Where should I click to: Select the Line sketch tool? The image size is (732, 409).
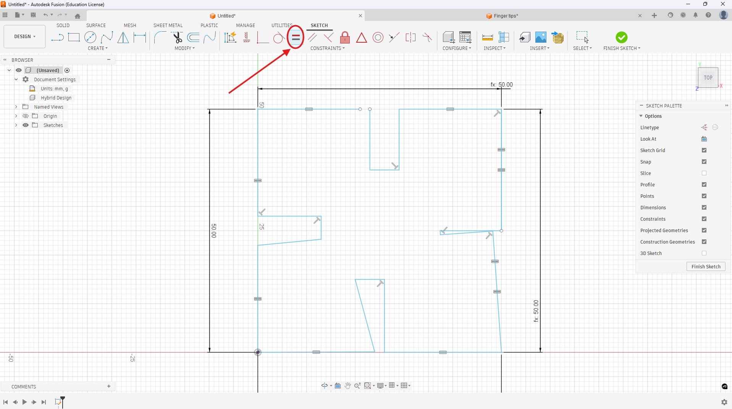tap(57, 37)
